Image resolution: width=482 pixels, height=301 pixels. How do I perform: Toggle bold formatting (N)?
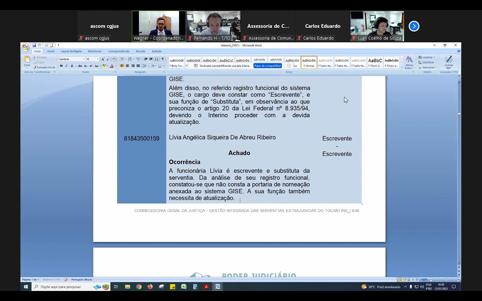tap(61, 66)
